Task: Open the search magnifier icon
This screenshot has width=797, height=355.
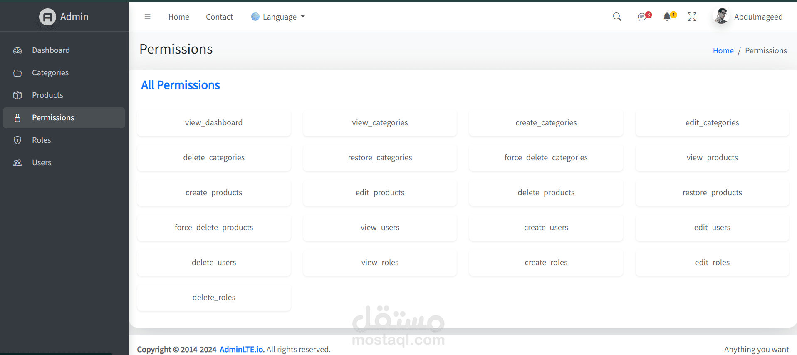Action: [617, 17]
